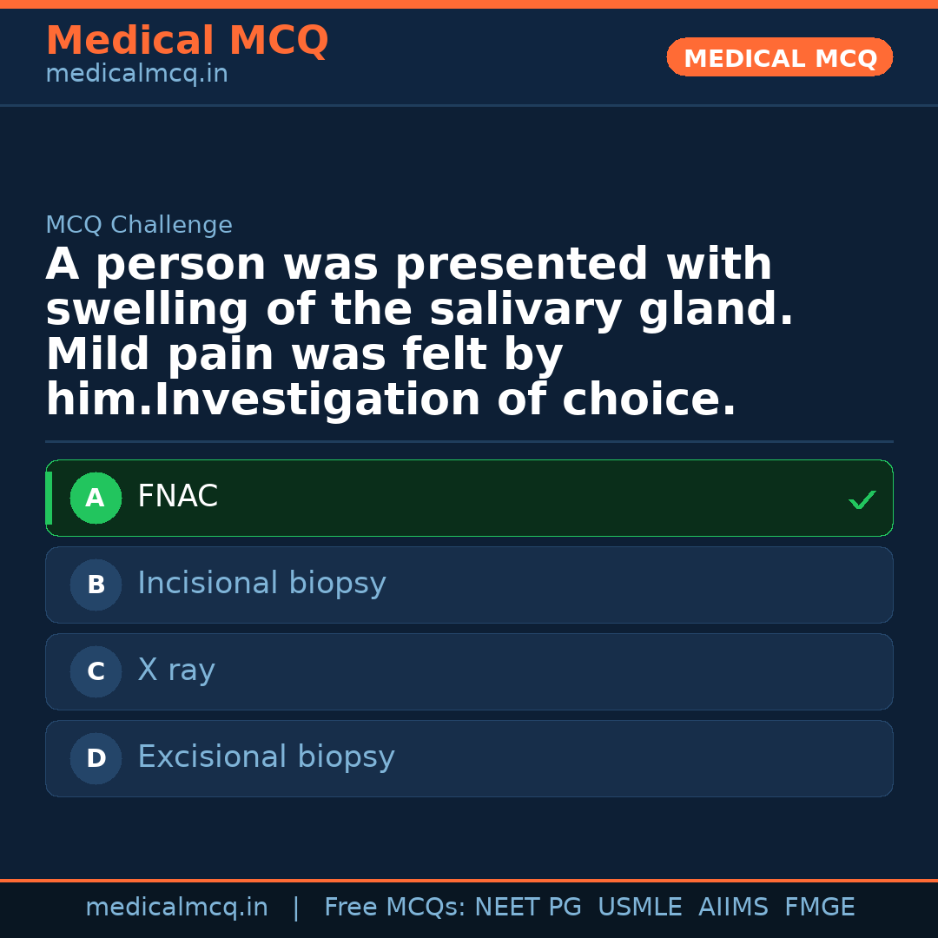Image resolution: width=938 pixels, height=938 pixels.
Task: Choose FMGE in the footer
Action: click(x=819, y=908)
